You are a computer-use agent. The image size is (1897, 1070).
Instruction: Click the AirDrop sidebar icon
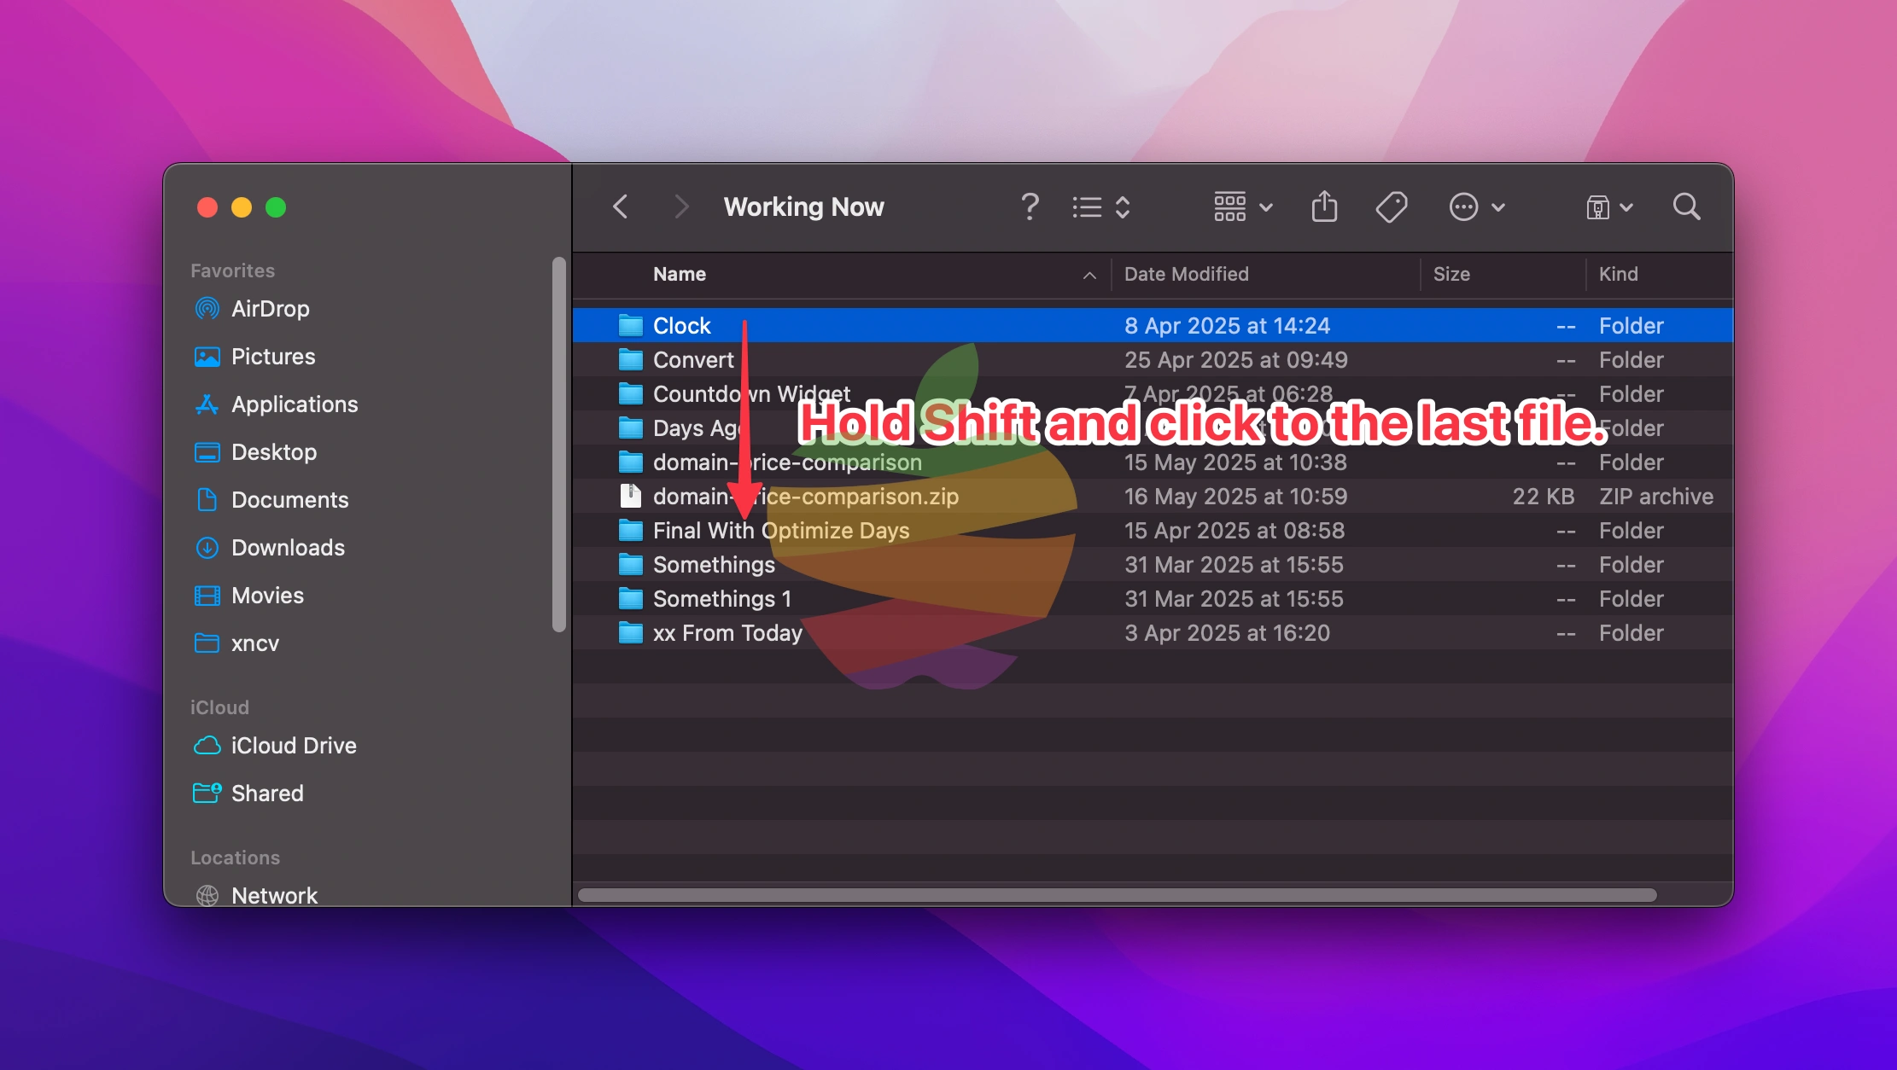tap(207, 308)
